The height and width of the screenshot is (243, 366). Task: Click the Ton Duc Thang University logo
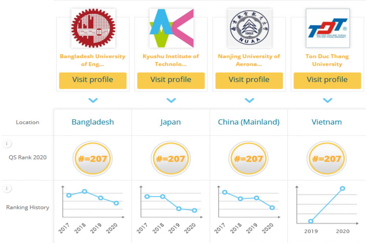pos(328,28)
